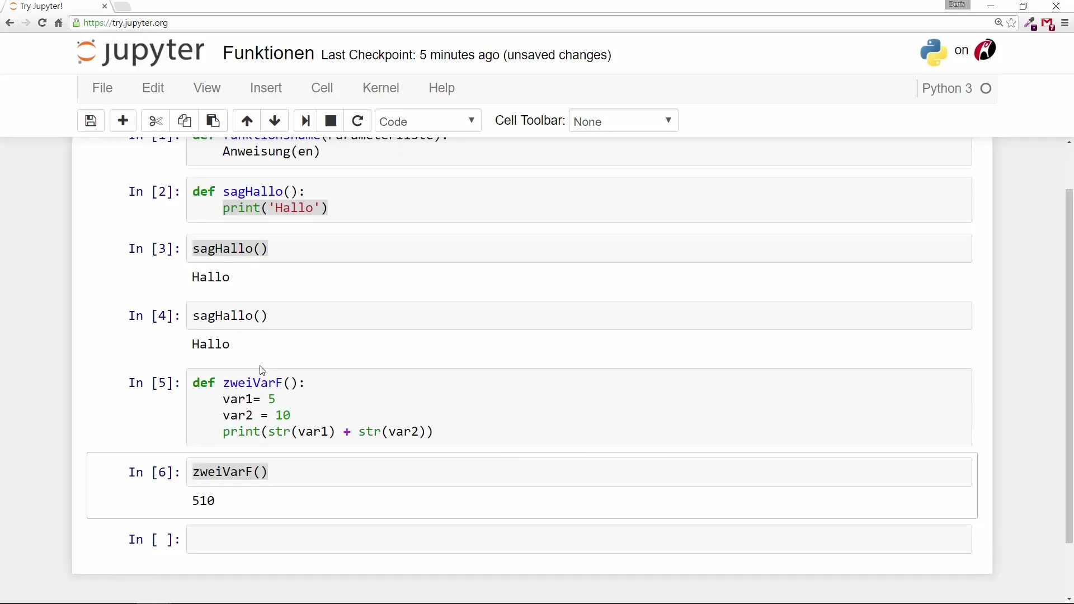The image size is (1074, 604).
Task: Click the scrollbar down arrow
Action: [1069, 599]
